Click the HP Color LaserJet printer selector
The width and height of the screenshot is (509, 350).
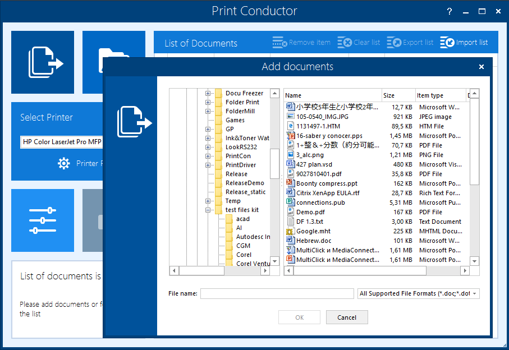(61, 142)
